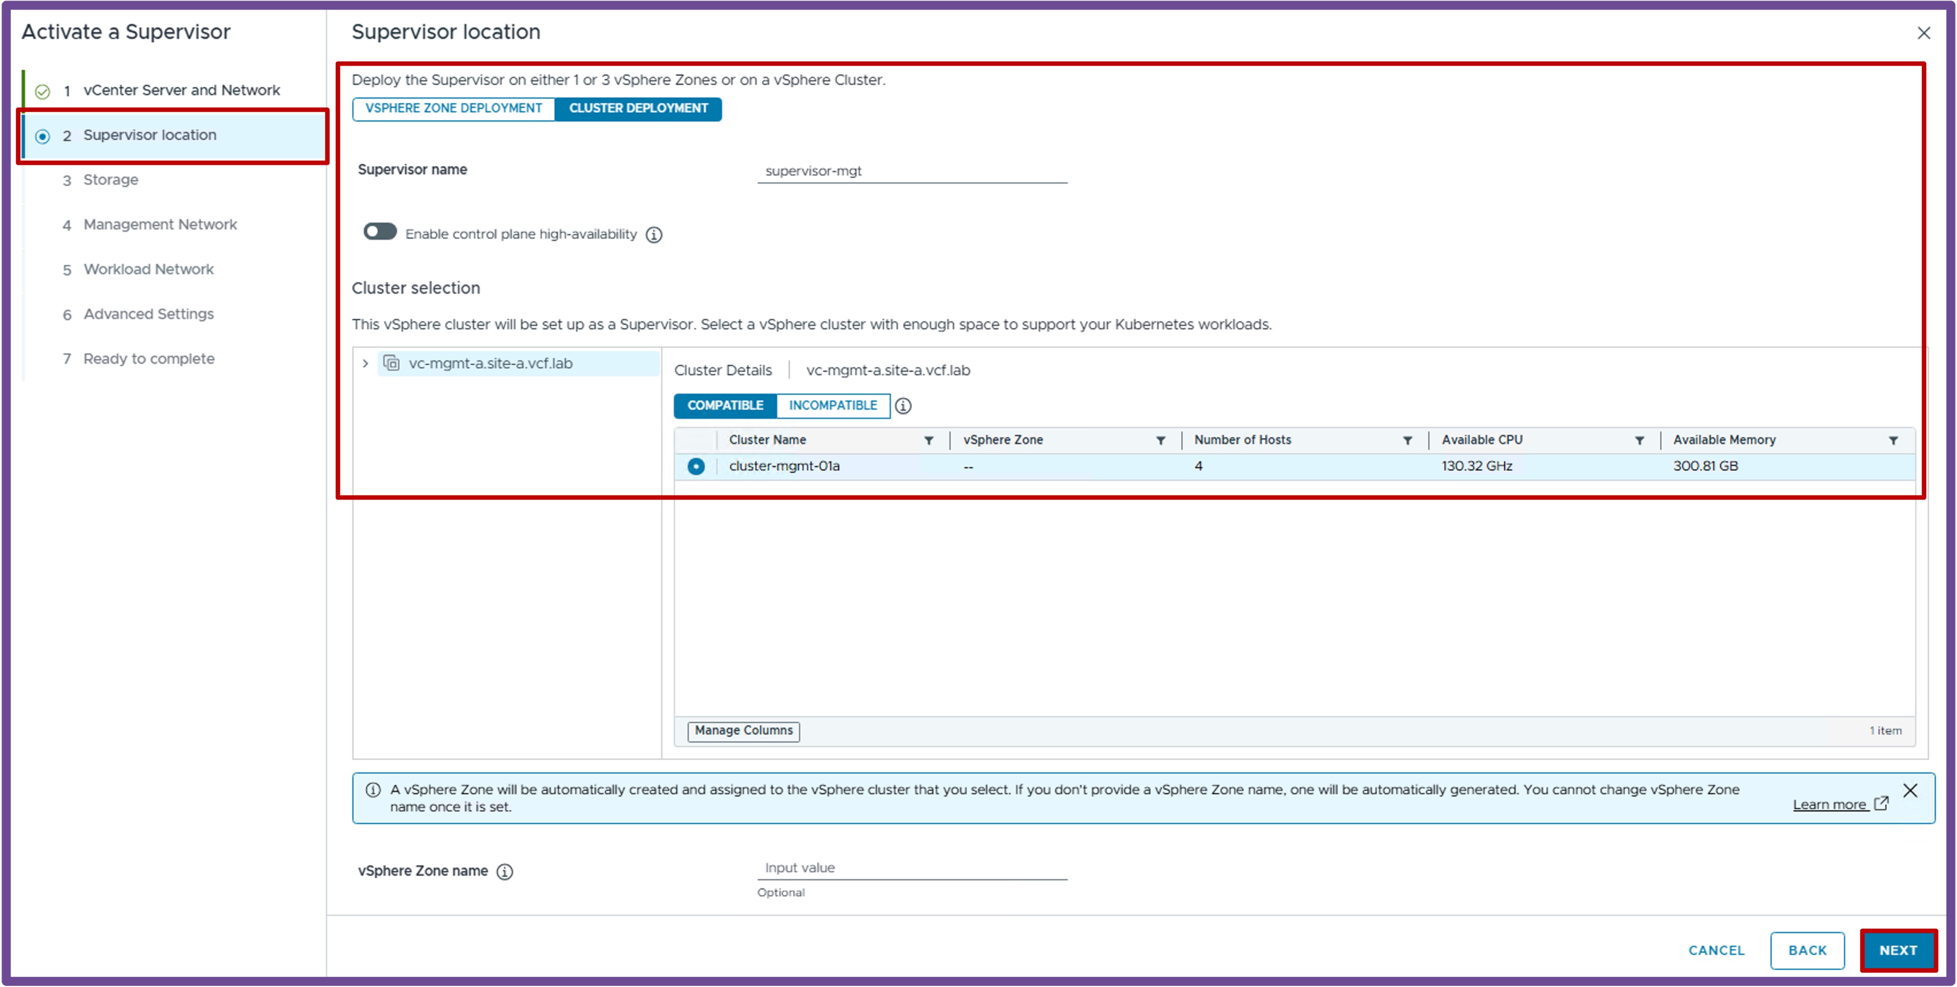Toggle control plane high-availability switch
Viewport: 1957px width, 987px height.
pyautogui.click(x=380, y=231)
